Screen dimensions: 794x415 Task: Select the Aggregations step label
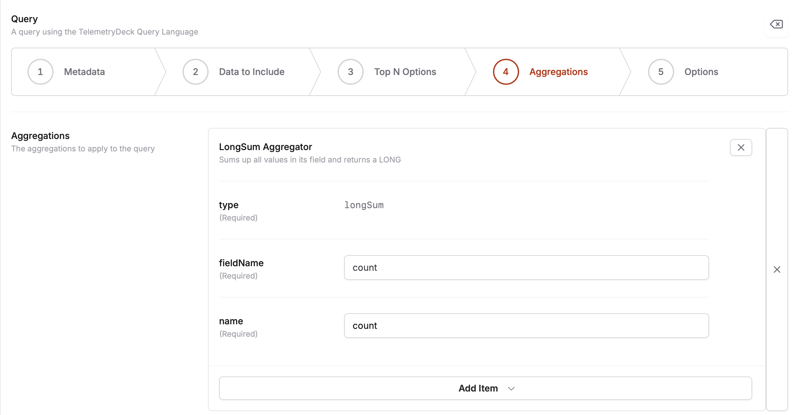558,72
